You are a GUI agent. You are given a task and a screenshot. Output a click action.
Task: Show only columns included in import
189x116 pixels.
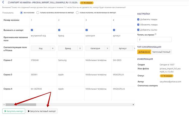pos(38,12)
